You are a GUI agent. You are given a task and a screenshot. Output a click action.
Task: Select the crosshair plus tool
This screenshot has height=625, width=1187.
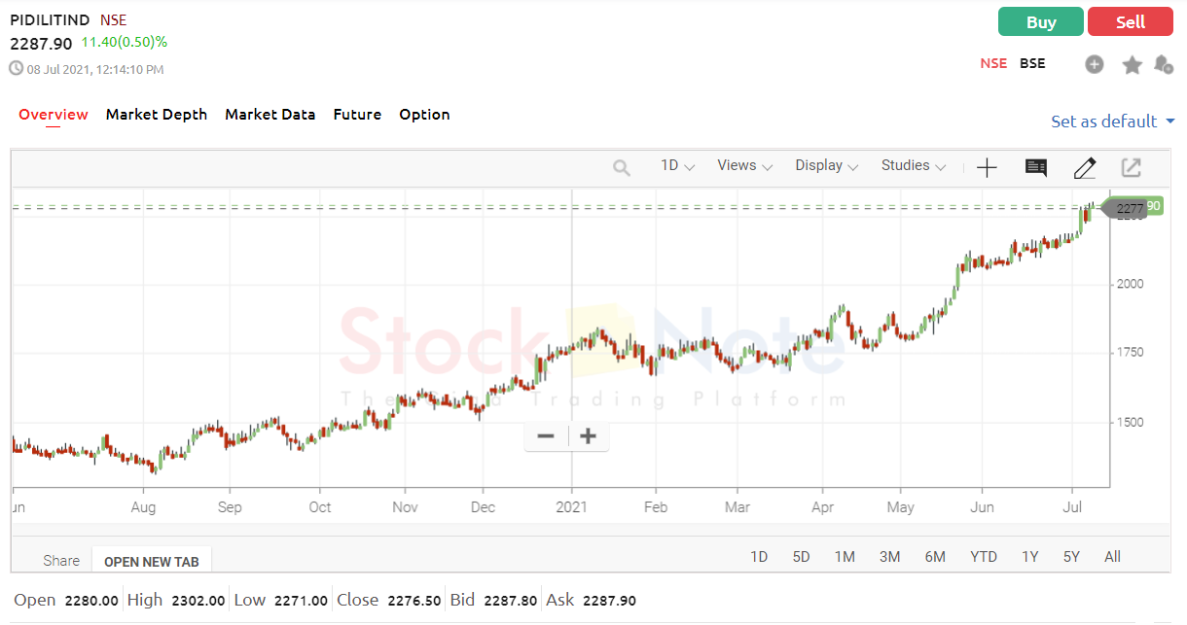(x=987, y=168)
